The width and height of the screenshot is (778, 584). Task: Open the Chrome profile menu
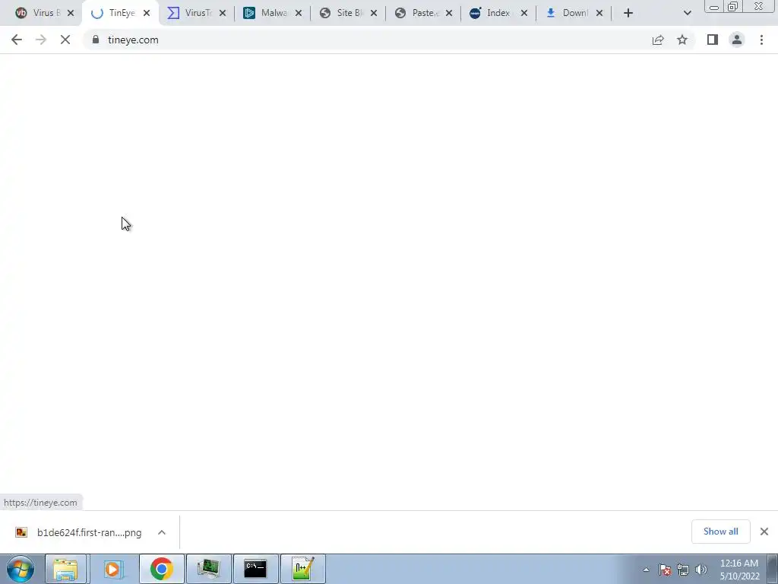click(x=737, y=40)
